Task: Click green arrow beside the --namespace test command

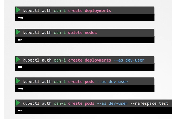Action: [18, 103]
